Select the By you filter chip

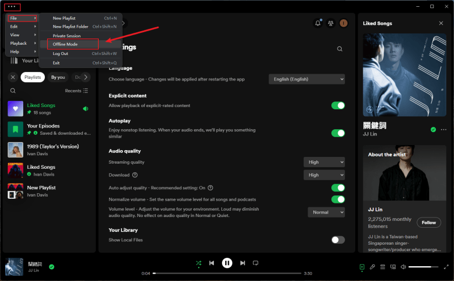tap(58, 77)
